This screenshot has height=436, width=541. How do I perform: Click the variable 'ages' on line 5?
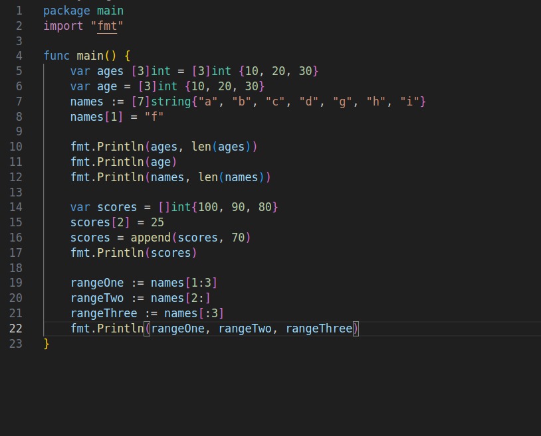tap(110, 71)
